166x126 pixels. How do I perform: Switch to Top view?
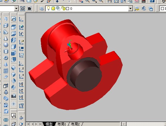(x=14, y=27)
